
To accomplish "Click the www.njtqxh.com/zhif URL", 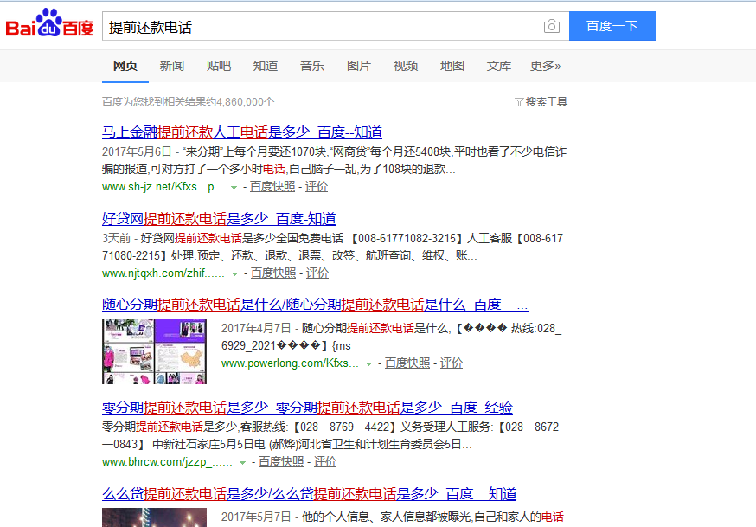I will click(x=163, y=273).
